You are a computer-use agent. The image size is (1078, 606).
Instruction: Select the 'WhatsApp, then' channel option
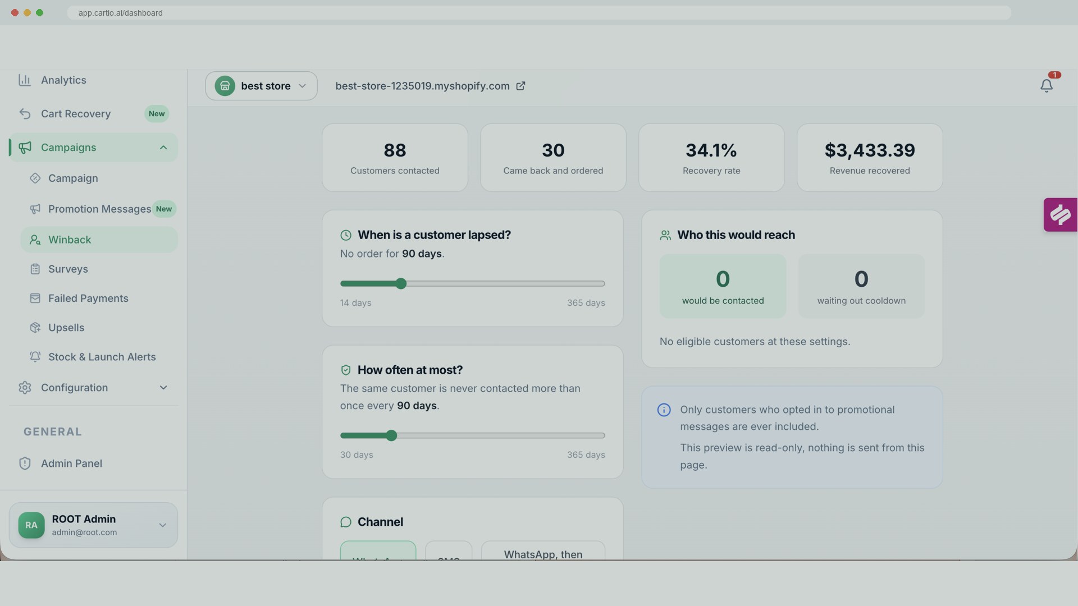tap(543, 550)
